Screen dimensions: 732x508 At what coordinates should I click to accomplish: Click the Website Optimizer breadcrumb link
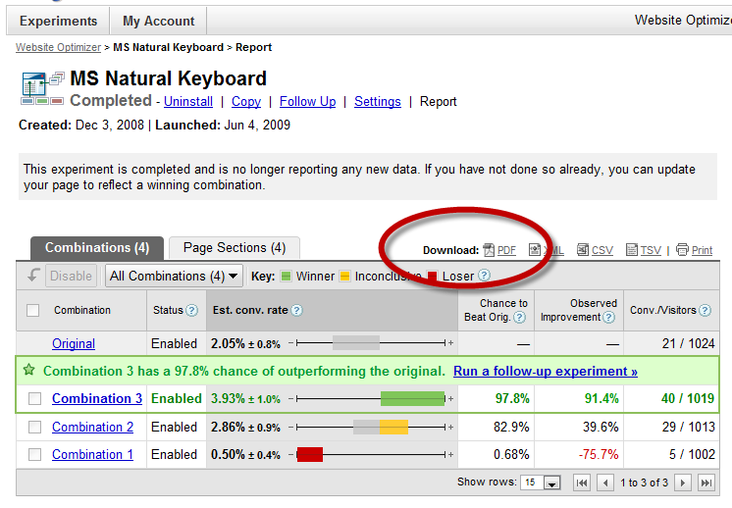click(x=58, y=47)
